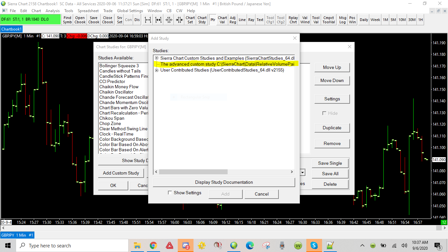Open the Trade menu
This screenshot has width=448, height=252.
(x=108, y=11)
